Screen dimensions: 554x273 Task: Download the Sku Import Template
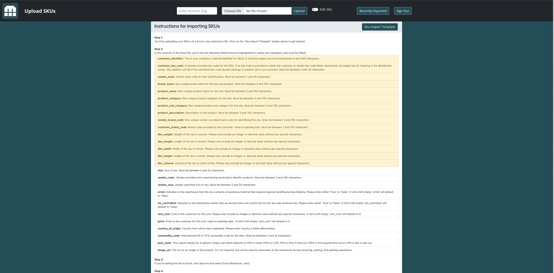[380, 27]
